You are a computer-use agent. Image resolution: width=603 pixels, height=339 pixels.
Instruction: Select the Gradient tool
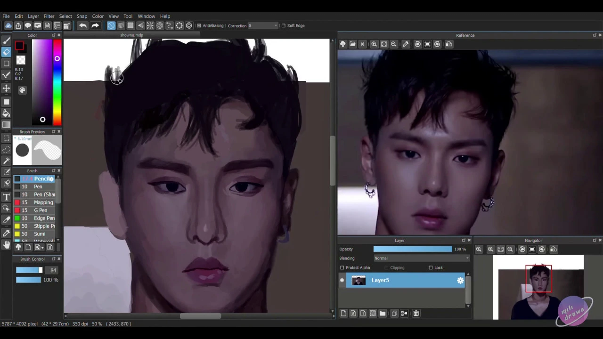pos(7,125)
